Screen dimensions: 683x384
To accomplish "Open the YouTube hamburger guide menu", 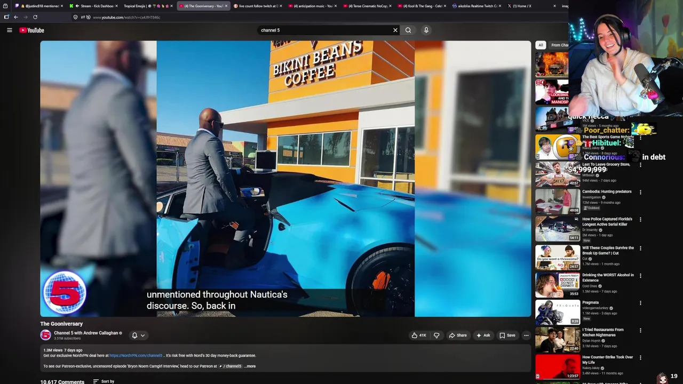I will pos(9,30).
